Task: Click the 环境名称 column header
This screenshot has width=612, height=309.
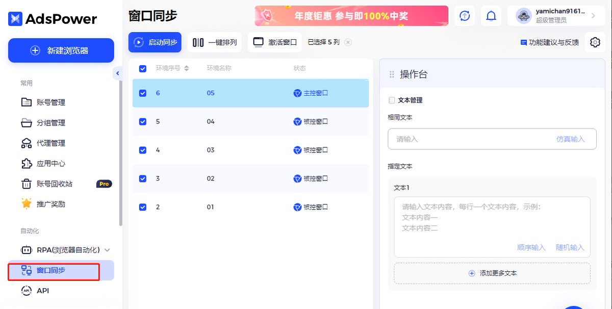Action: 219,68
